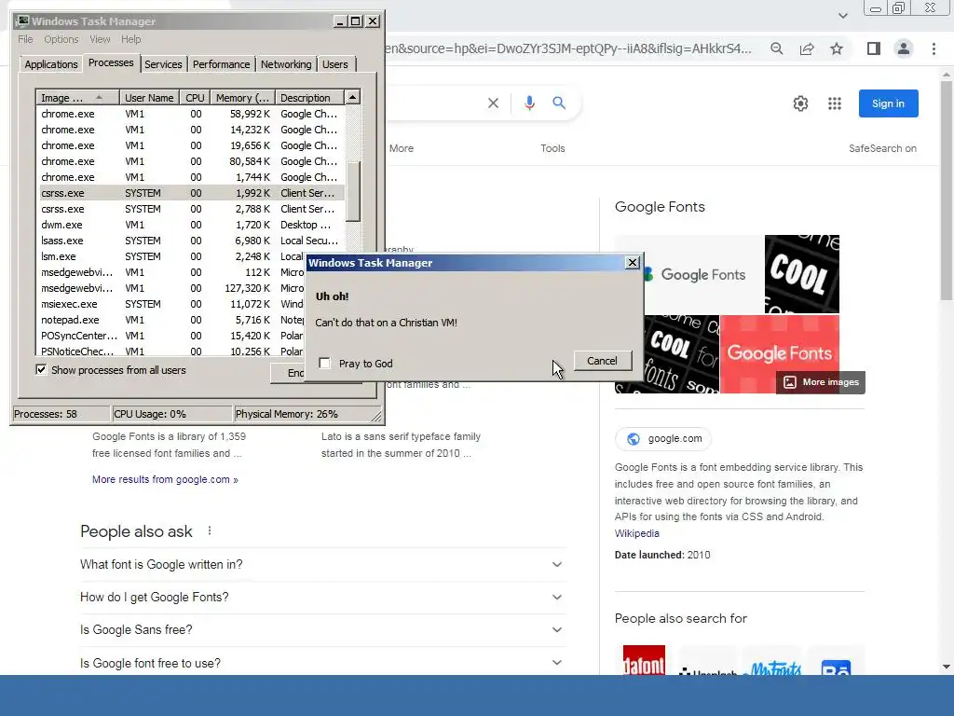
Task: Click the Chrome tab search chevron
Action: pos(842,15)
